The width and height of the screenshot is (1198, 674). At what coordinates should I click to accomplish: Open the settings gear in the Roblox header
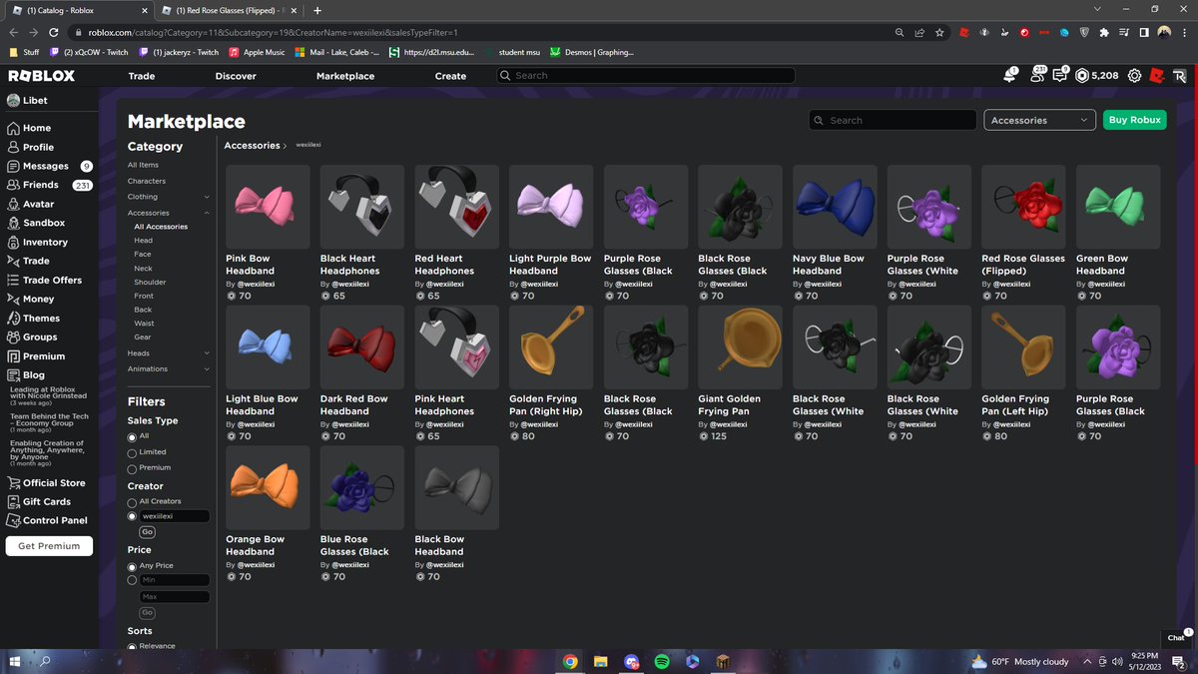[1134, 76]
